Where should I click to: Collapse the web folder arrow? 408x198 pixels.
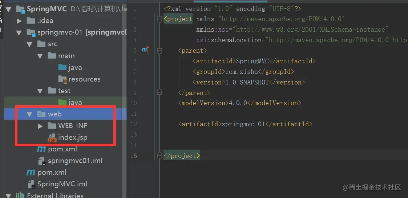[x=29, y=114]
